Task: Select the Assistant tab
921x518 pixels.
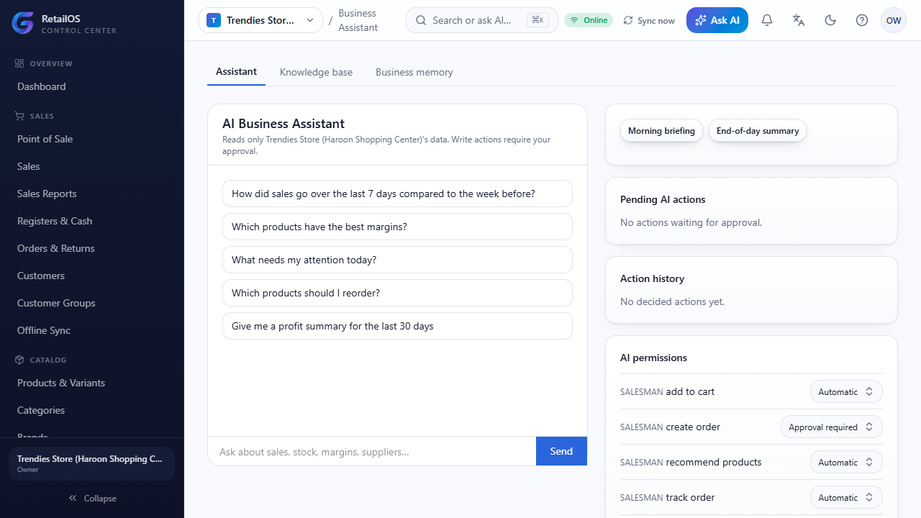Action: [x=236, y=72]
